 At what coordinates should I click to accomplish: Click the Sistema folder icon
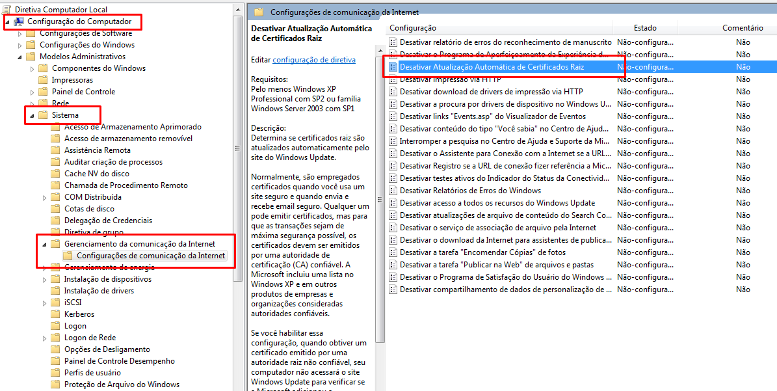[x=44, y=115]
